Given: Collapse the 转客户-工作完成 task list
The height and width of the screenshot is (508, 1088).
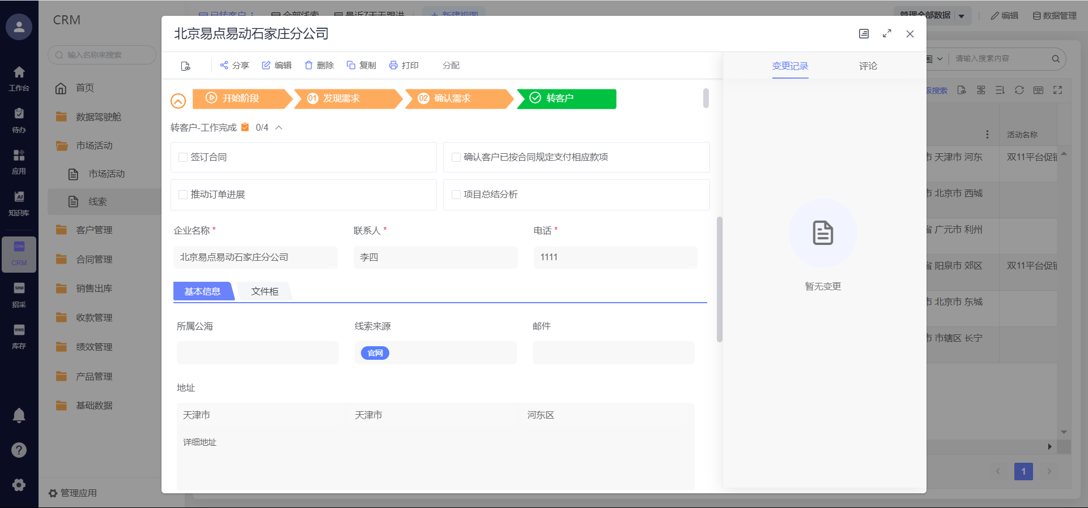Looking at the screenshot, I should click(279, 128).
